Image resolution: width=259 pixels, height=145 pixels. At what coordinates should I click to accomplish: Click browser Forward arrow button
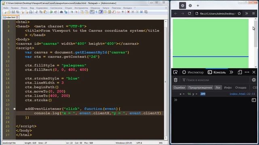183,13
